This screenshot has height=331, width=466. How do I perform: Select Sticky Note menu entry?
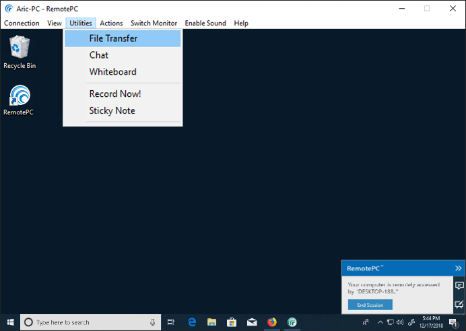pyautogui.click(x=123, y=110)
